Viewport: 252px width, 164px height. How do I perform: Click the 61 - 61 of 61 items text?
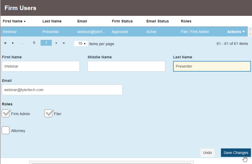tap(232, 44)
